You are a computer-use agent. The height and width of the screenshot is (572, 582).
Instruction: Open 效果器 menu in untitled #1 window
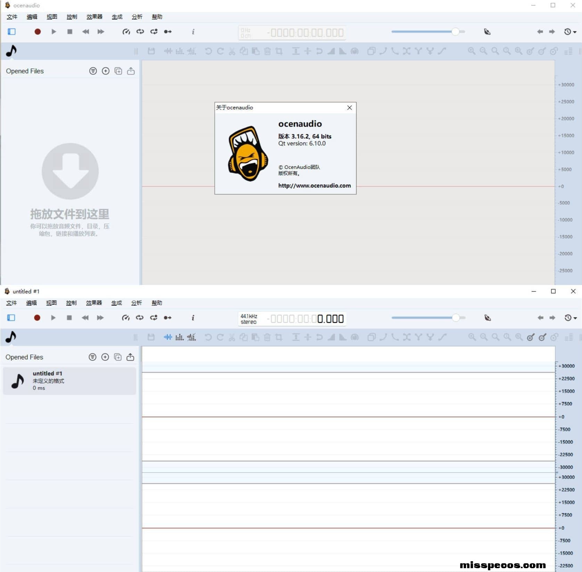(94, 303)
